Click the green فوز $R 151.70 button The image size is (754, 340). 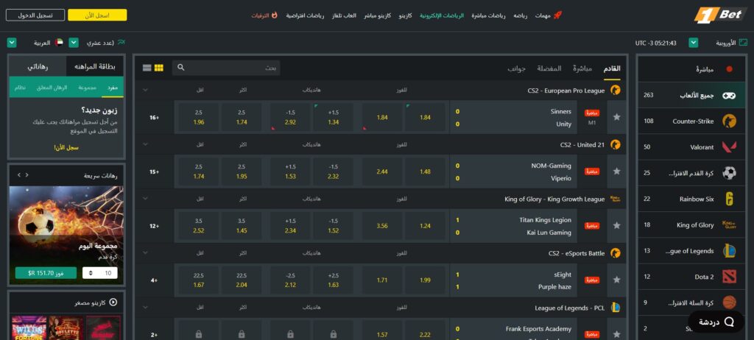46,273
